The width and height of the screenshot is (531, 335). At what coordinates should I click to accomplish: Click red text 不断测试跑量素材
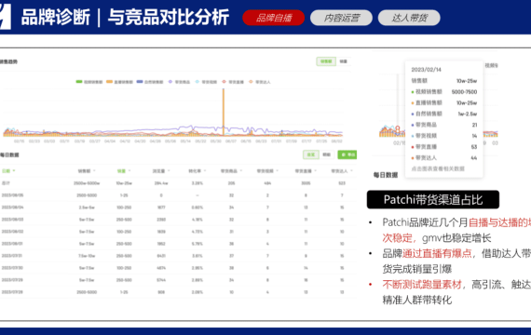click(x=422, y=285)
